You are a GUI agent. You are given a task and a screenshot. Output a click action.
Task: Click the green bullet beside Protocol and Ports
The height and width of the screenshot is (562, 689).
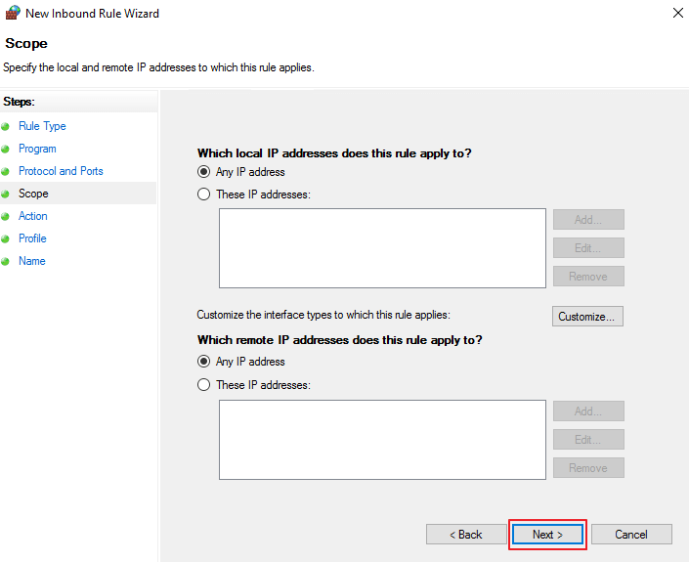pyautogui.click(x=5, y=172)
